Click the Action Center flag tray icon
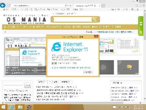The height and width of the screenshot is (110, 146). (x=123, y=107)
